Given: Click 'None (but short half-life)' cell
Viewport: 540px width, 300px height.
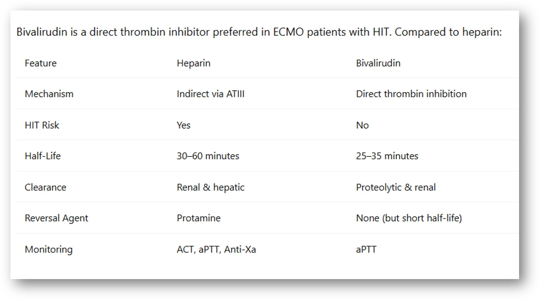Looking at the screenshot, I should coord(409,218).
